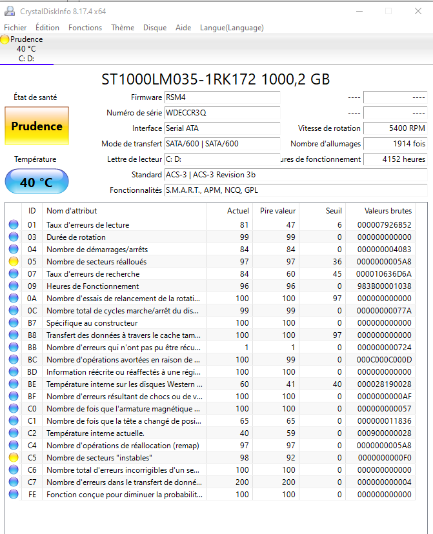Click the blue status icon for attribute 04

click(14, 249)
